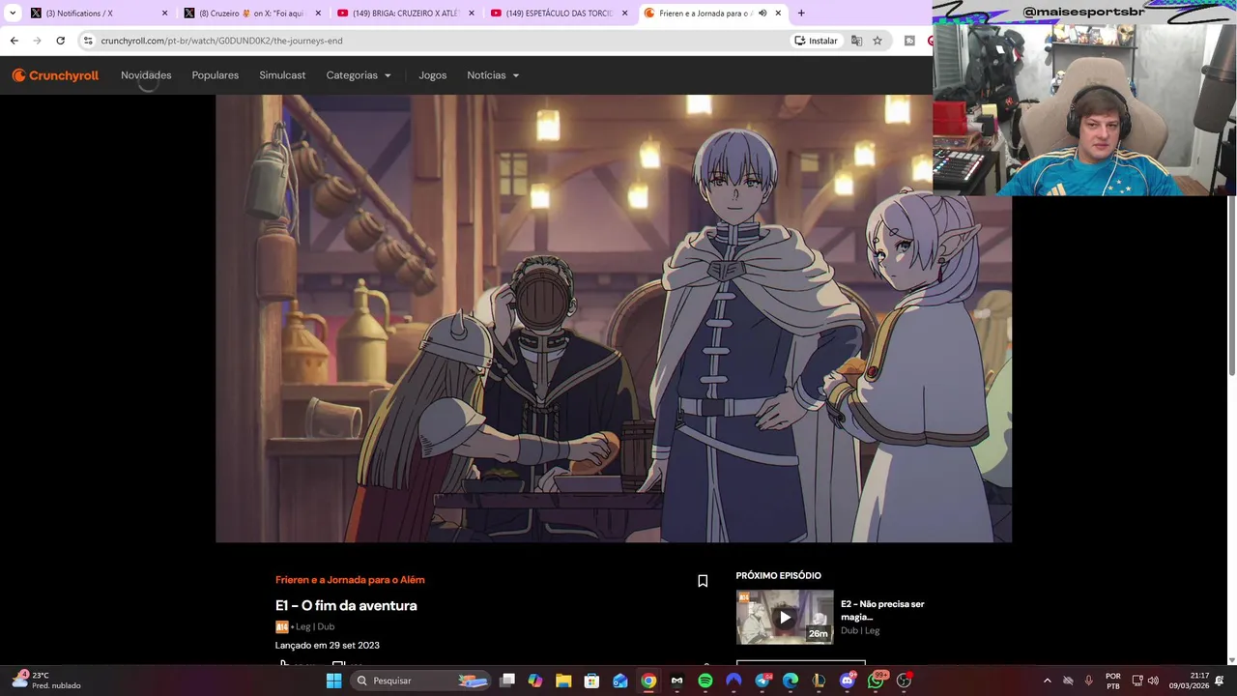
Task: Mute the Frieren tab audio icon
Action: coord(762,14)
